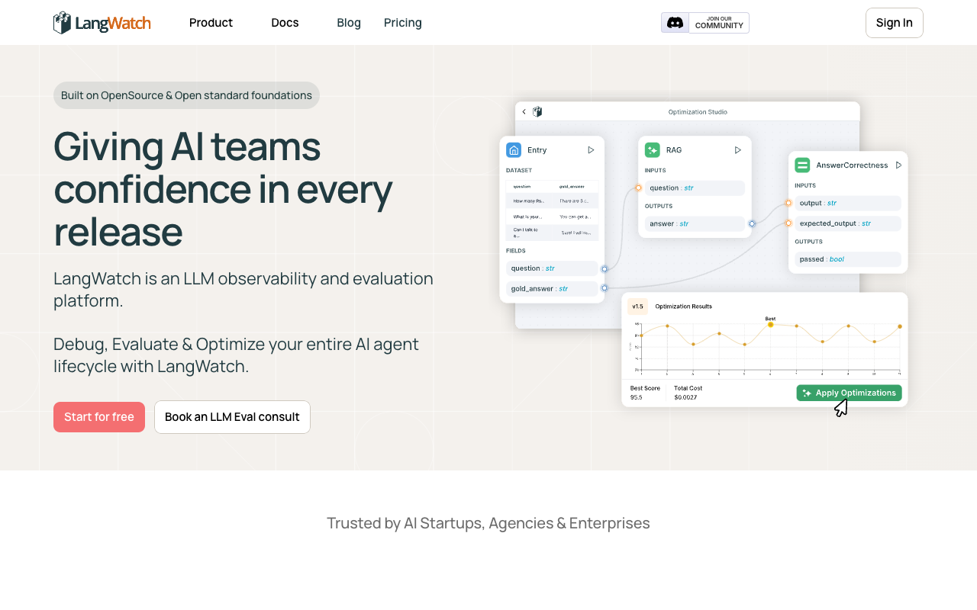Select the question field in Entry node
This screenshot has width=977, height=610.
(x=552, y=268)
